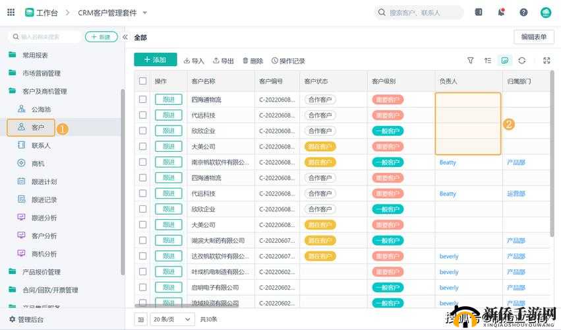Open the user avatar menu
Image resolution: width=561 pixels, height=330 pixels.
546,13
